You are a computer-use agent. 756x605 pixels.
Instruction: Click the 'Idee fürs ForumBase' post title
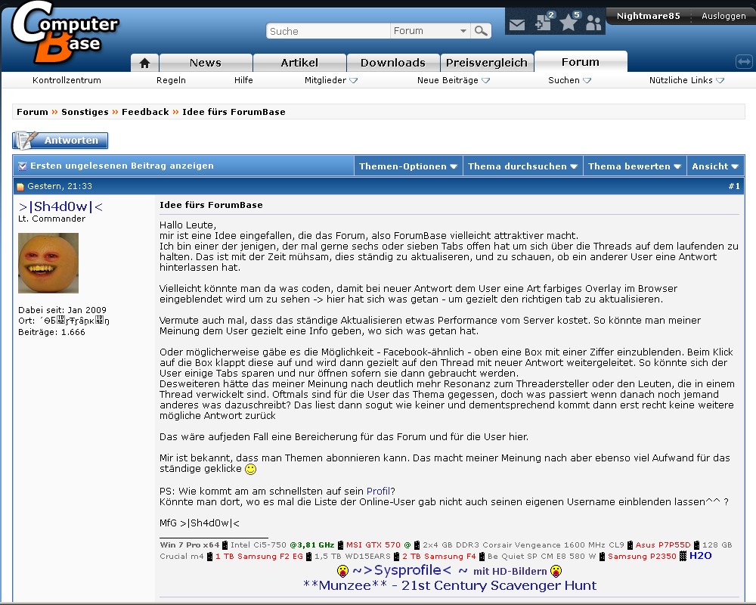pos(211,205)
